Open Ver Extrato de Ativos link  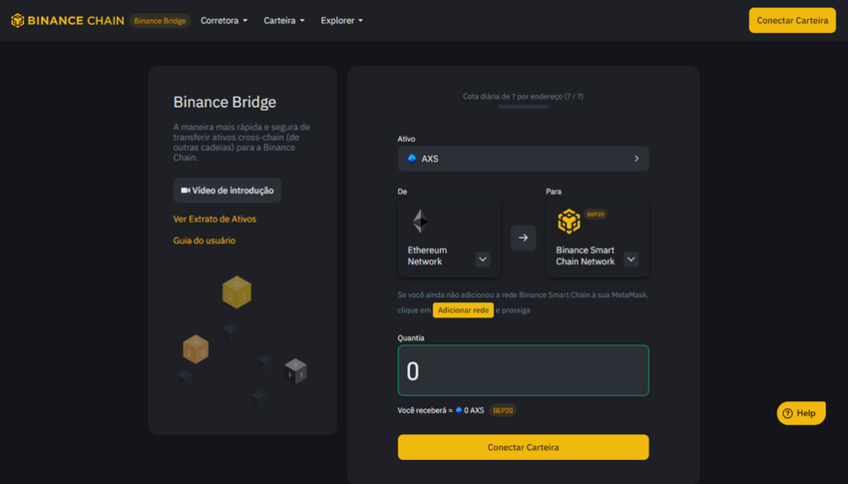click(214, 219)
